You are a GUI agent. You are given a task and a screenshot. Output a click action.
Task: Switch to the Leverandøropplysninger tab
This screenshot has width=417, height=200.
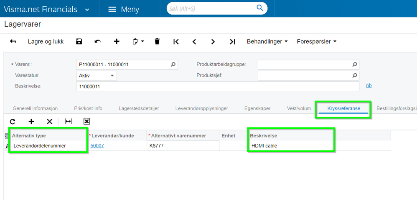tap(201, 108)
